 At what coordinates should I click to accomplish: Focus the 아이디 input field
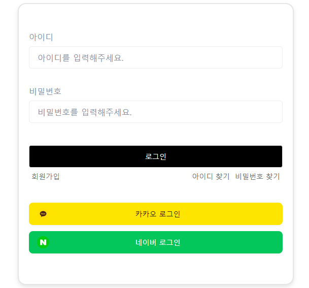(x=155, y=57)
